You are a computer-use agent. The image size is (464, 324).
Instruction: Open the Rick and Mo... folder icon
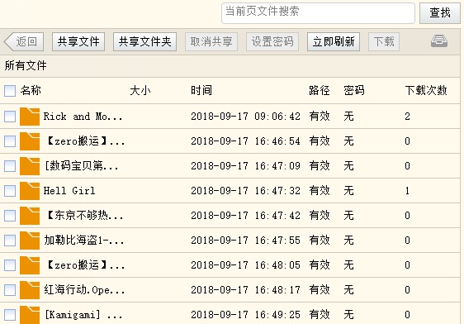30,117
